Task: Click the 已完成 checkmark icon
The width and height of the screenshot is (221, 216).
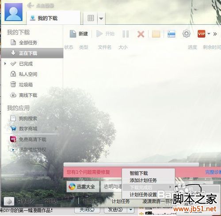Action: [x=13, y=64]
